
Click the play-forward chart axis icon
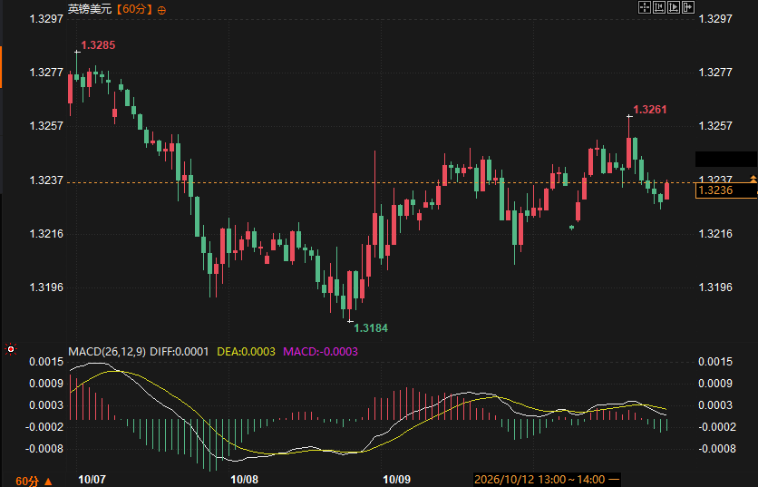(x=674, y=7)
